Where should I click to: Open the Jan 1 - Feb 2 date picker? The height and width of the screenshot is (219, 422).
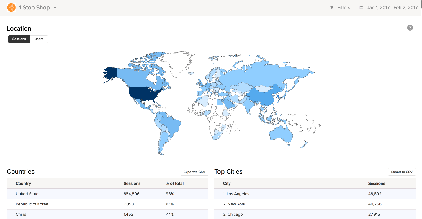[392, 8]
